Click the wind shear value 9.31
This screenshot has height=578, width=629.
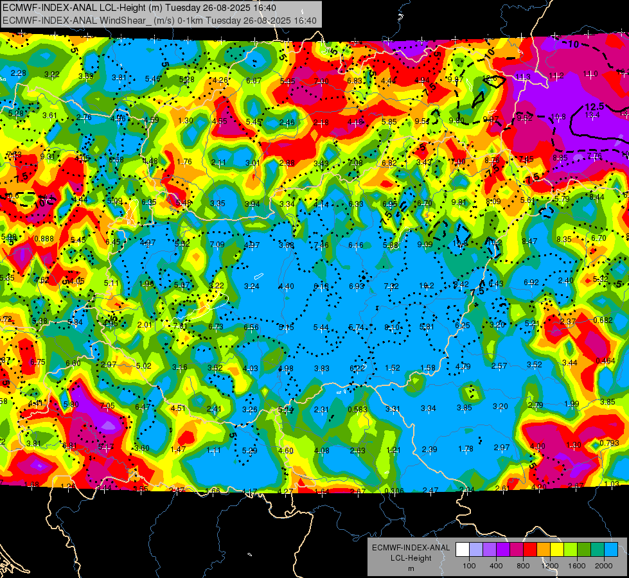[48, 157]
